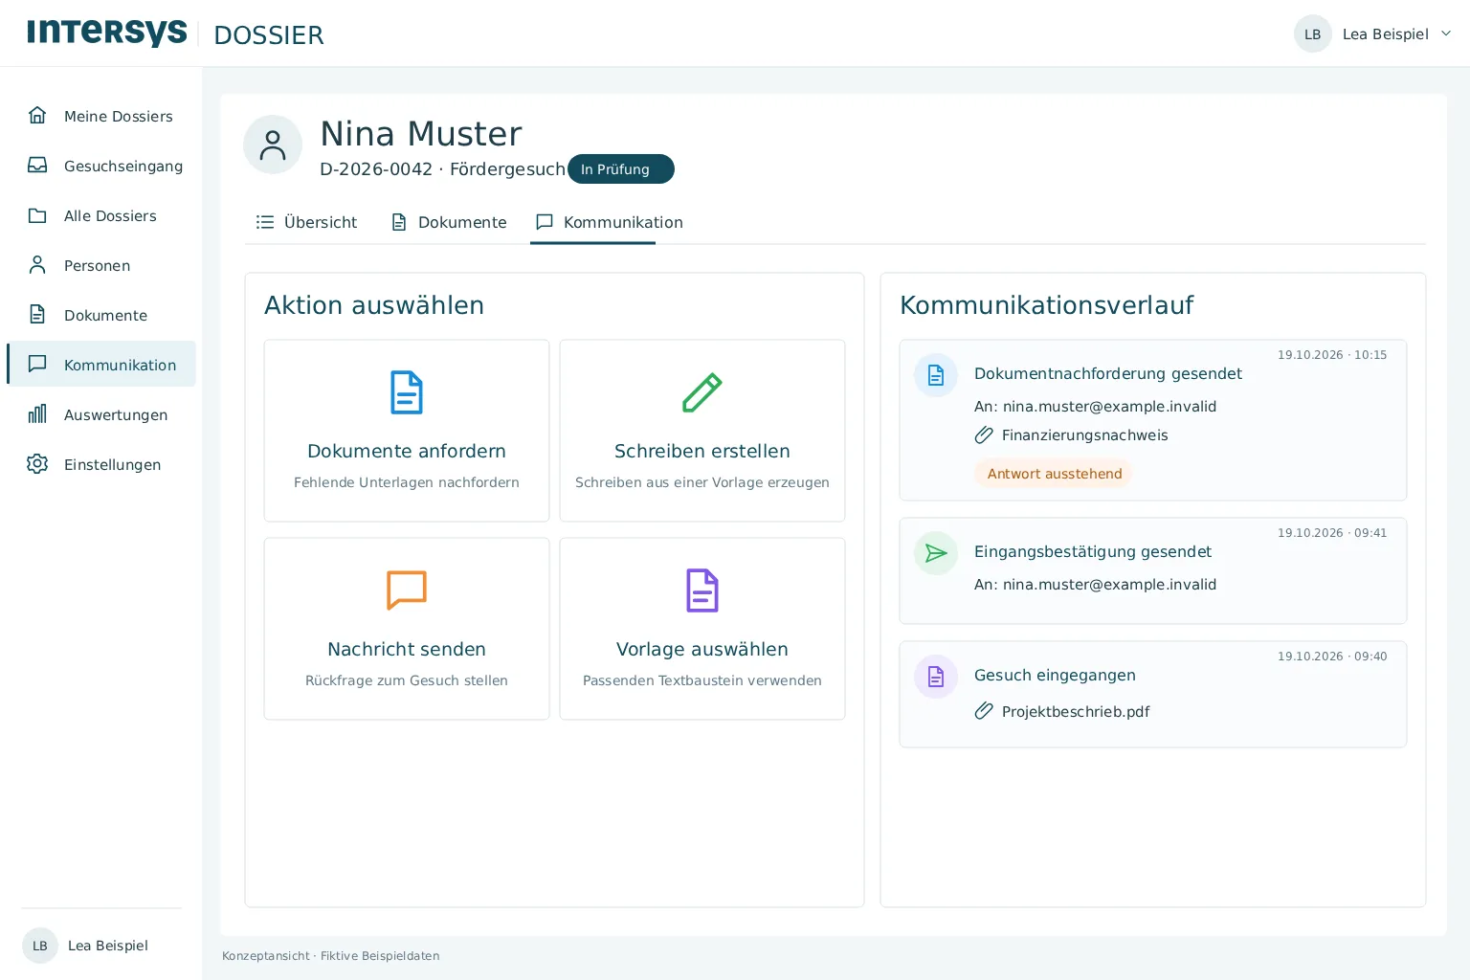Select the Kommunikation tab of the dossier
1470x980 pixels.
609,222
